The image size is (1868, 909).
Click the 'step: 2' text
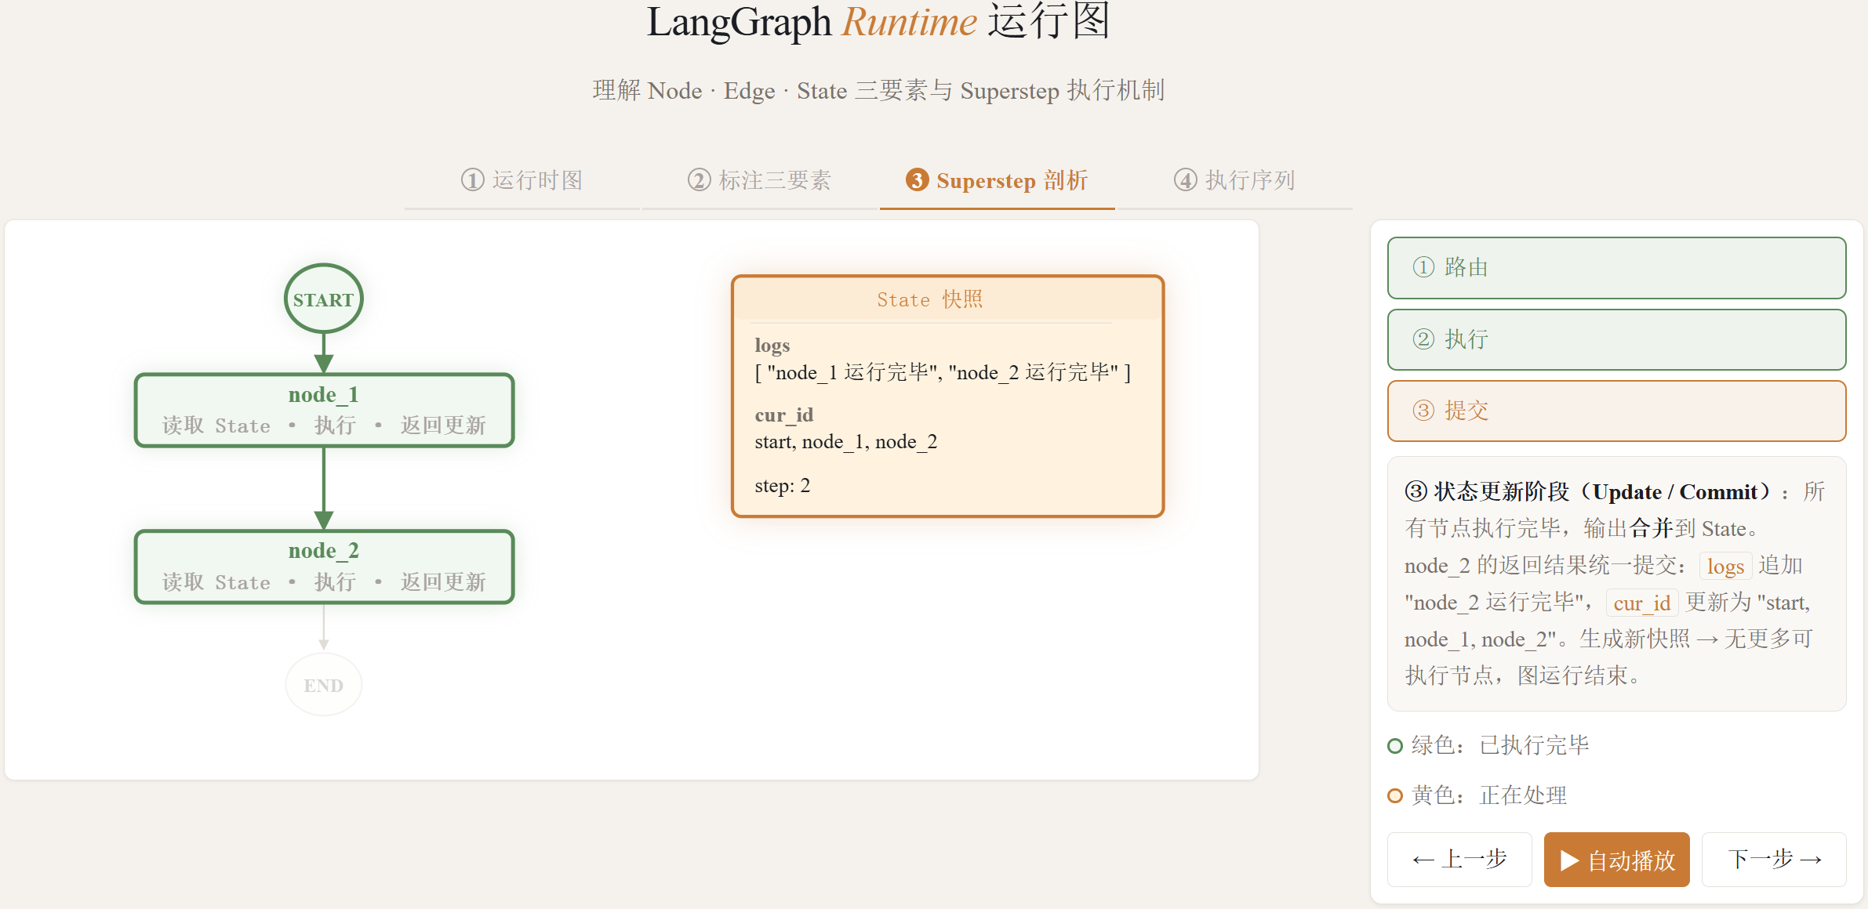pyautogui.click(x=783, y=486)
